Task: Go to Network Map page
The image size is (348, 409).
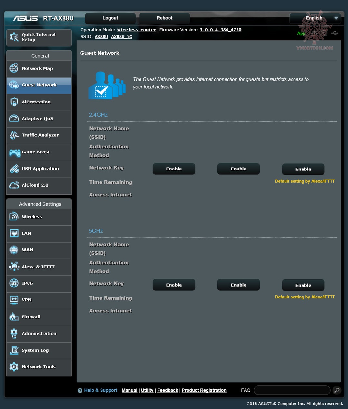Action: click(x=39, y=68)
